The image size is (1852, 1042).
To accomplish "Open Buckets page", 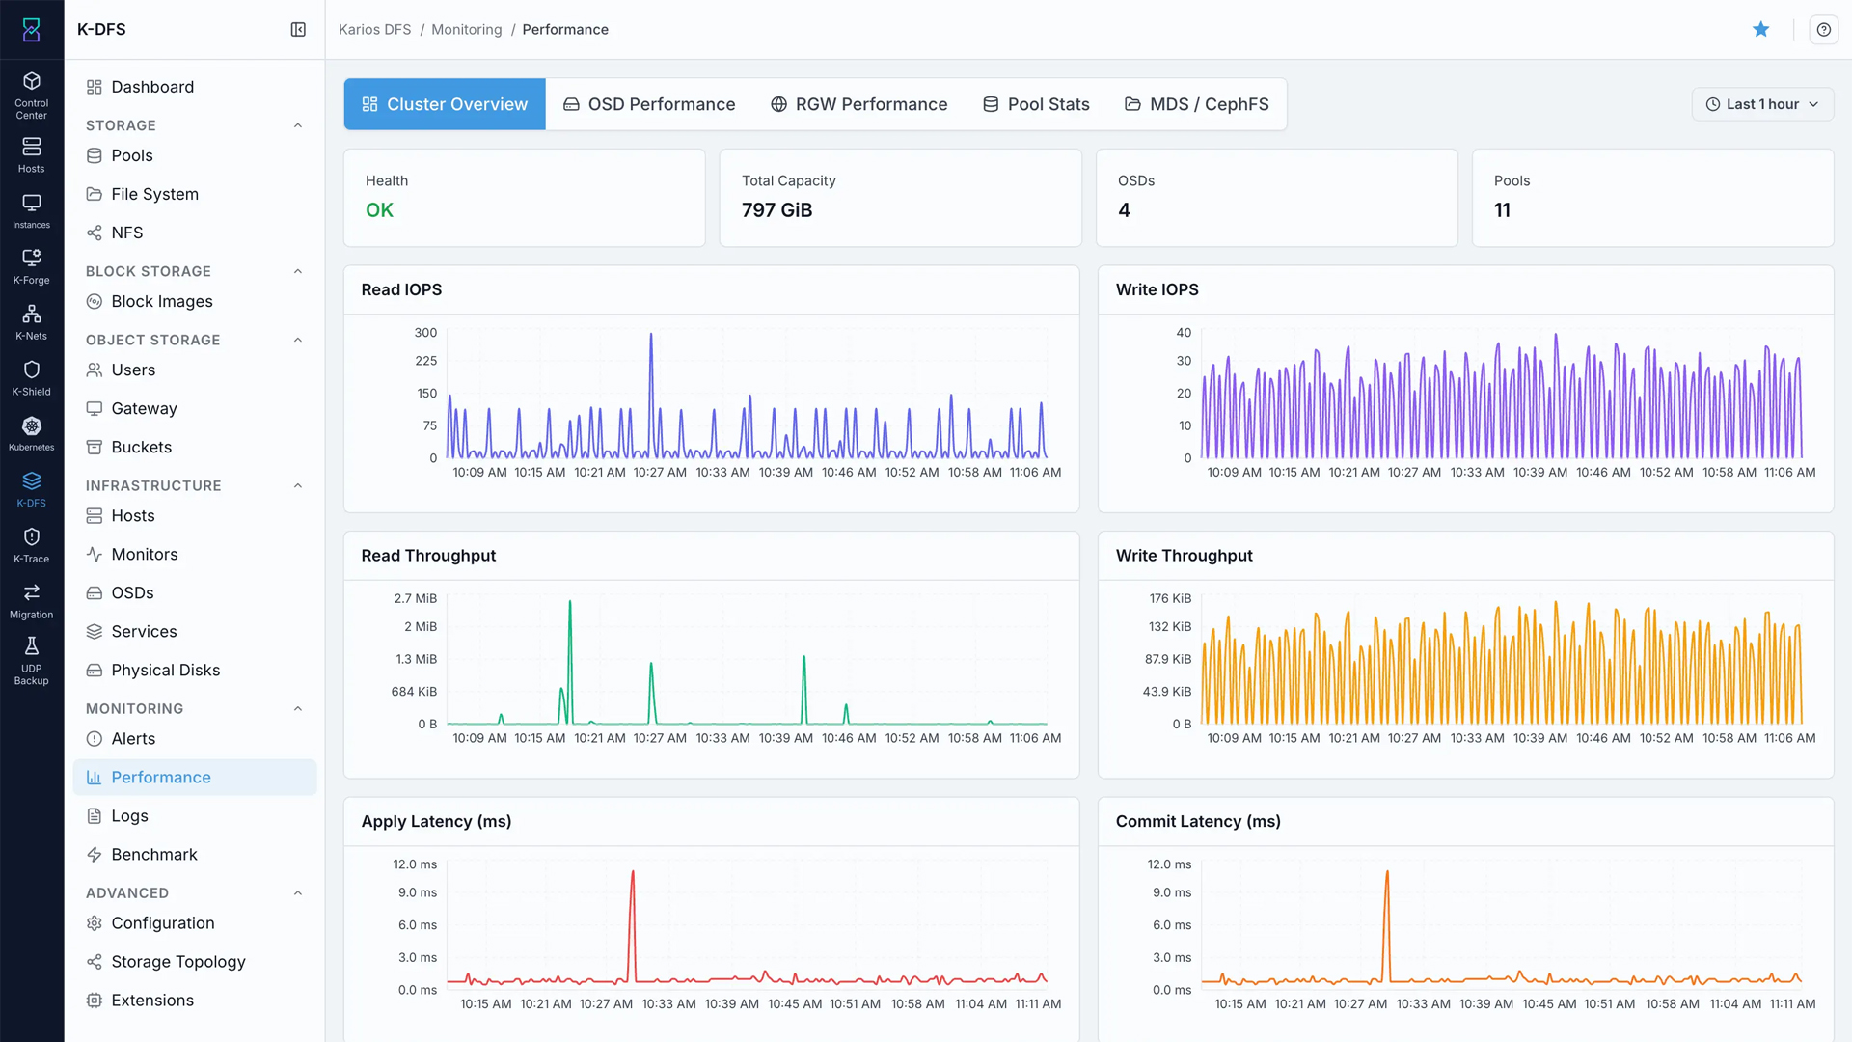I will [x=195, y=447].
